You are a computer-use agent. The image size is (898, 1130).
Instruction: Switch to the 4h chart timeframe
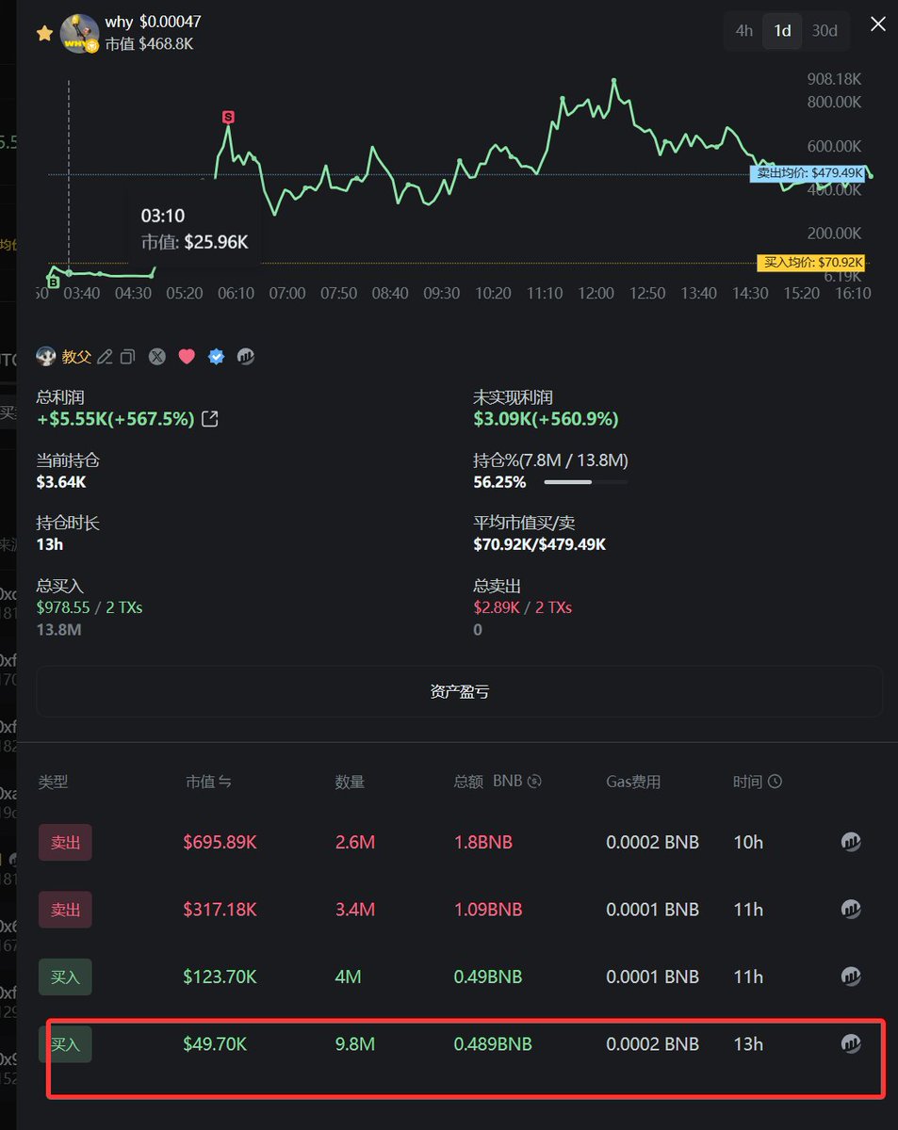point(743,30)
